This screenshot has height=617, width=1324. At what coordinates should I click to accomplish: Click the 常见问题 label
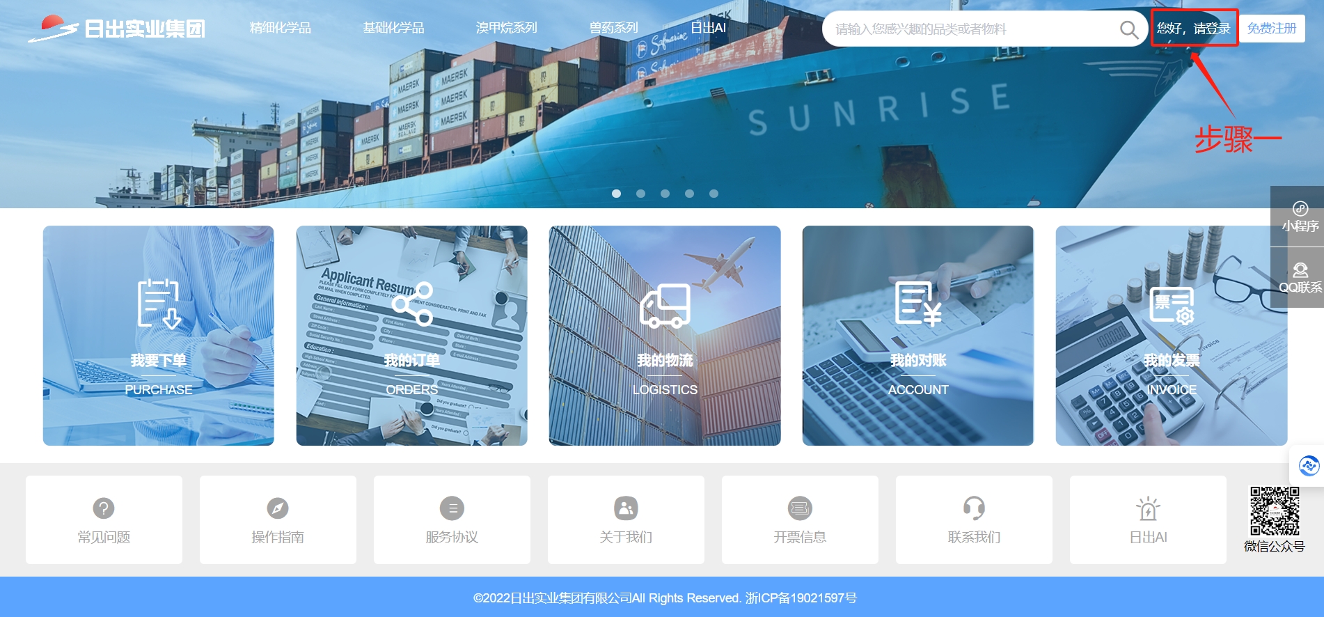tap(104, 537)
